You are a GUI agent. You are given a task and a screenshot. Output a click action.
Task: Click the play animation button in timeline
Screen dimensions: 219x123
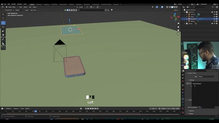(93, 109)
